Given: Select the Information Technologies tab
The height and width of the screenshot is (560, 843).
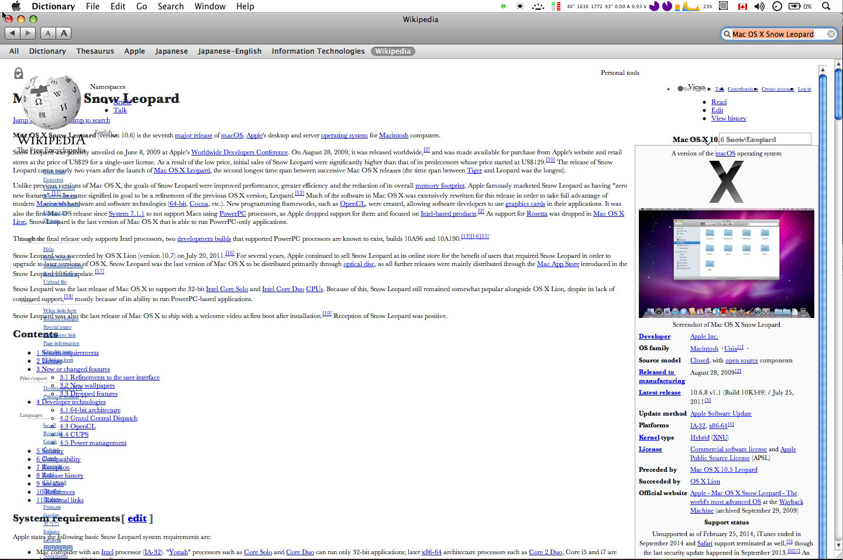Looking at the screenshot, I should [x=318, y=51].
